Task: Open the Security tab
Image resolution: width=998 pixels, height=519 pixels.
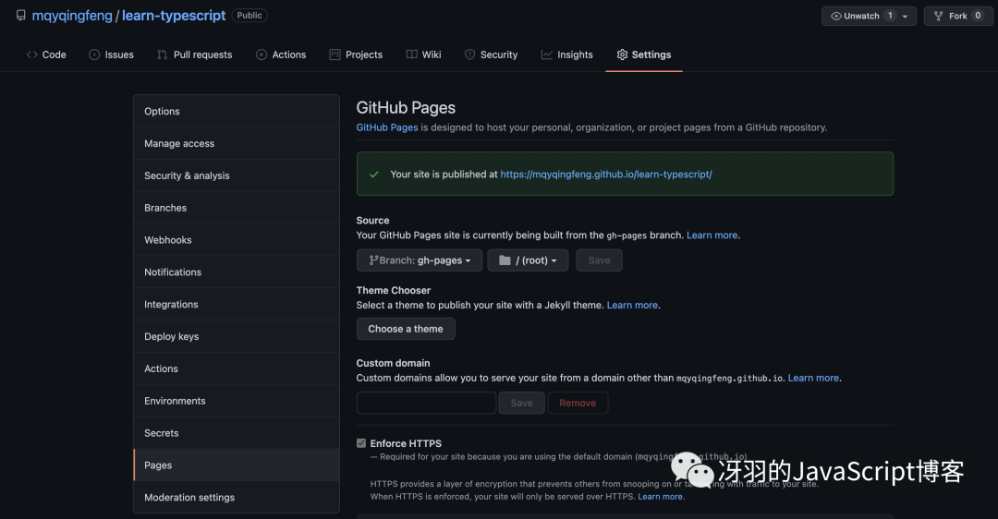Action: coord(492,54)
